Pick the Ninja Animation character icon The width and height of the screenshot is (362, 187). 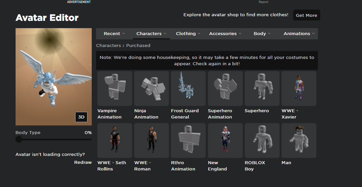click(151, 88)
